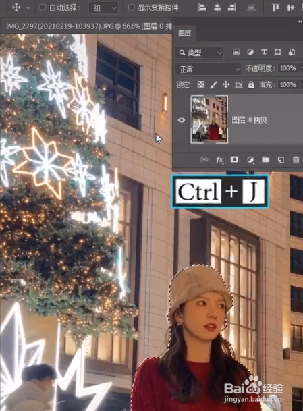Click the 填充 100% value field
The height and width of the screenshot is (411, 303).
tap(288, 84)
